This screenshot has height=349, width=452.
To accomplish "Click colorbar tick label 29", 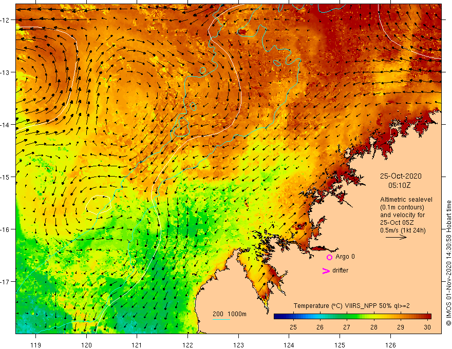I will coord(401,327).
